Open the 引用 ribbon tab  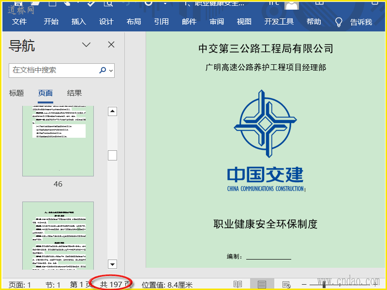click(x=162, y=22)
